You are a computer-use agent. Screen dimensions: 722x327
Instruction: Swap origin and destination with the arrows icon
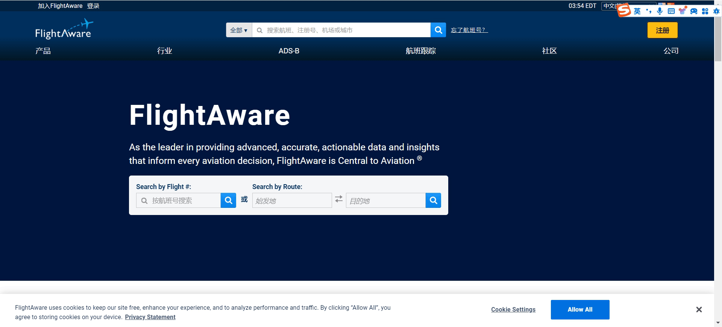339,199
